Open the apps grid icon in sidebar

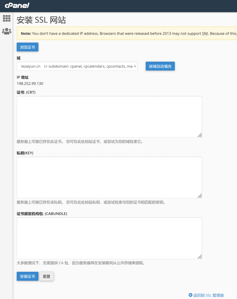point(7,18)
